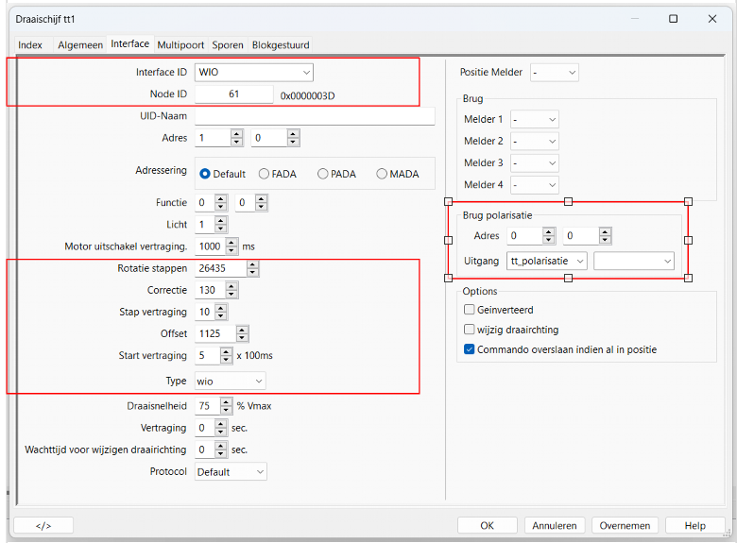Open the Protocol Default dropdown
This screenshot has height=543, width=737.
click(231, 471)
